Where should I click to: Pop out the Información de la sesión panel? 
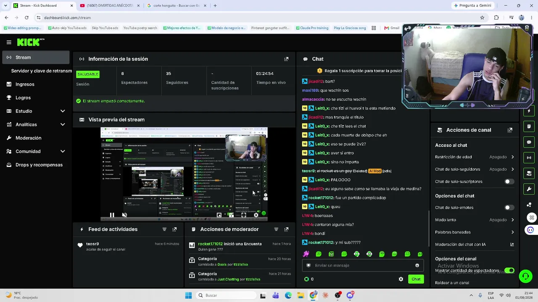point(286,59)
